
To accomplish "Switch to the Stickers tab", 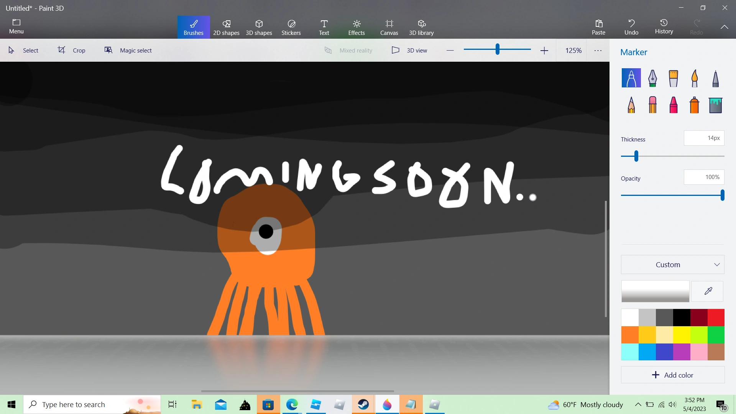I will [291, 27].
